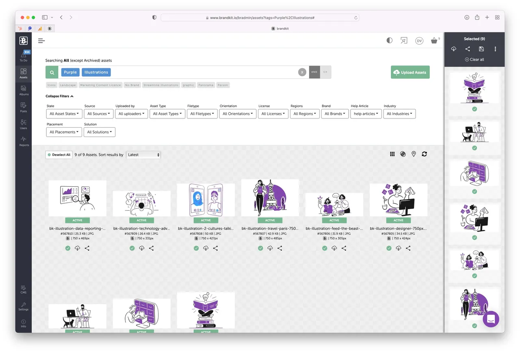Open the map location pin view
Image resolution: width=520 pixels, height=353 pixels.
pos(414,154)
